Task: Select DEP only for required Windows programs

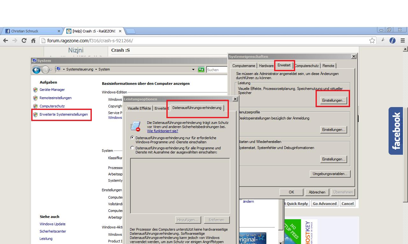Action: 132,138
